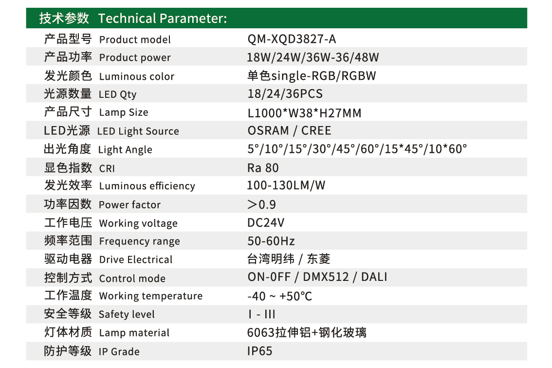Select the 'Frequency range' label

click(x=139, y=241)
